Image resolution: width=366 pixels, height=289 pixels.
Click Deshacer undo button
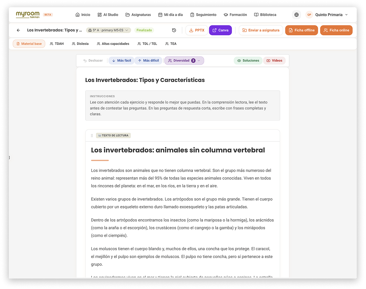(x=93, y=60)
